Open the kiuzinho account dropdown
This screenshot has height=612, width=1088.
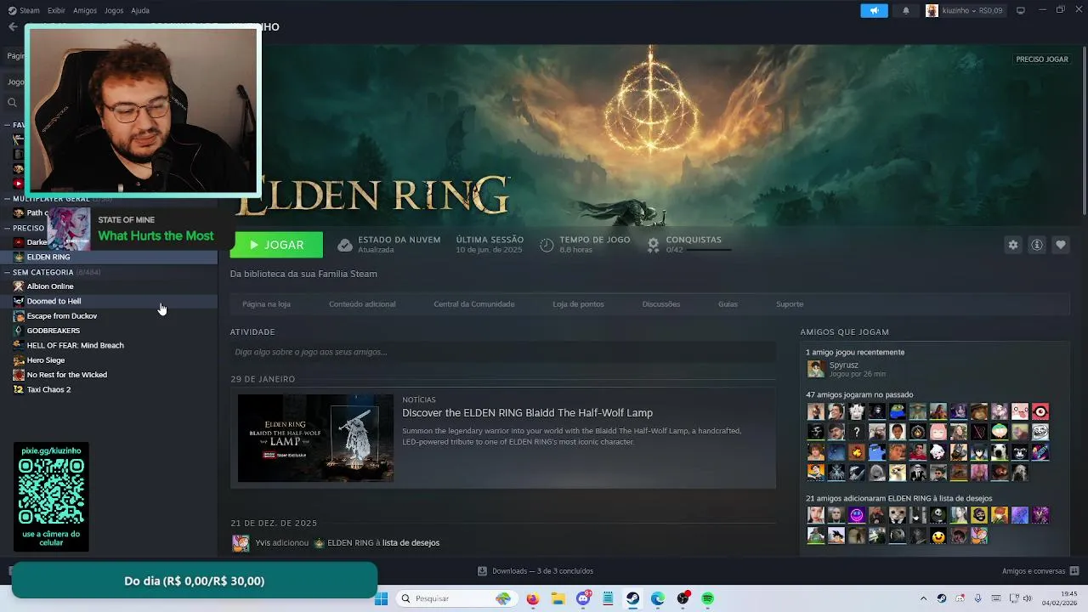(x=964, y=10)
